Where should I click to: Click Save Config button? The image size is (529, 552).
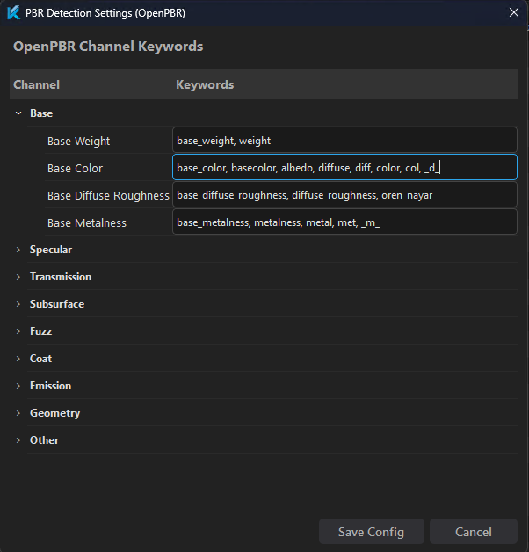tap(372, 532)
